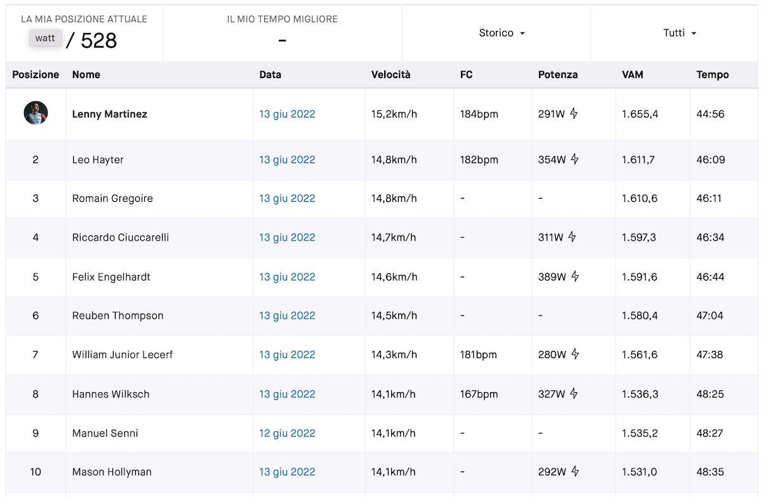This screenshot has width=762, height=497.
Task: Click the watt tooltip badge
Action: click(x=45, y=38)
